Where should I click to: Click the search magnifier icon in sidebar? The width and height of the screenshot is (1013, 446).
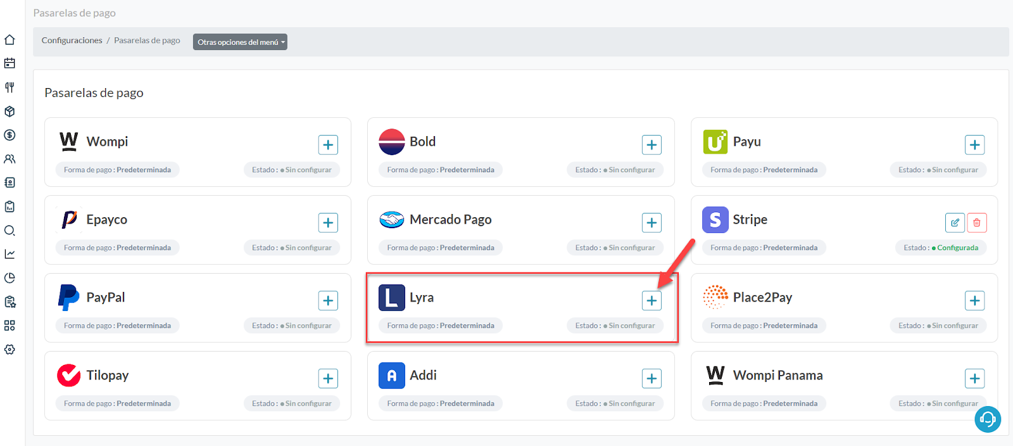coord(9,231)
